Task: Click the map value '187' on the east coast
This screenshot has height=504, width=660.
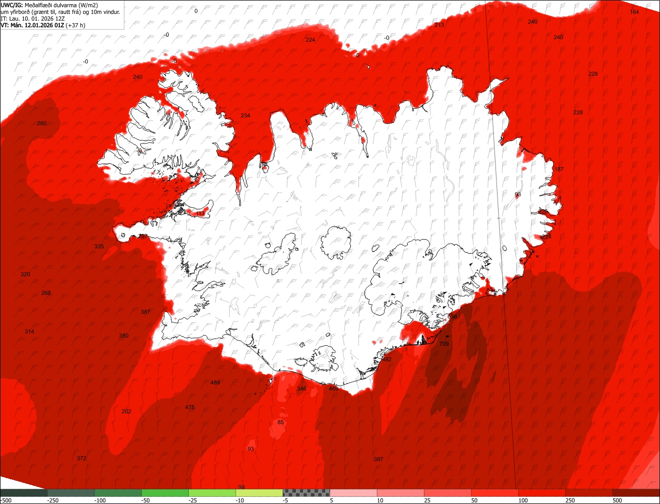Action: click(x=559, y=169)
